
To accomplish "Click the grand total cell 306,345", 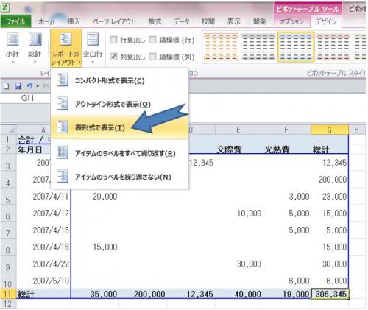I will tap(330, 294).
